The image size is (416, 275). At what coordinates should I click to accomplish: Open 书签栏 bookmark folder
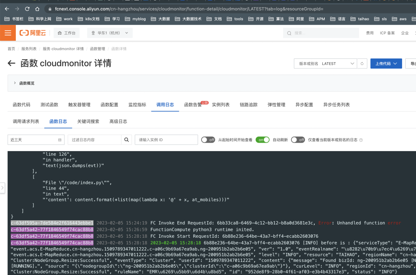(14, 19)
